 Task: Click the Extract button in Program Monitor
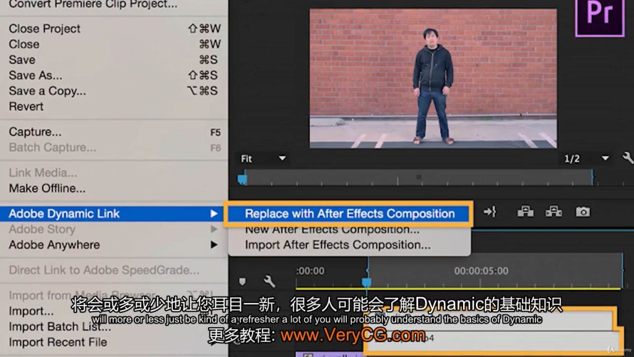click(x=554, y=212)
